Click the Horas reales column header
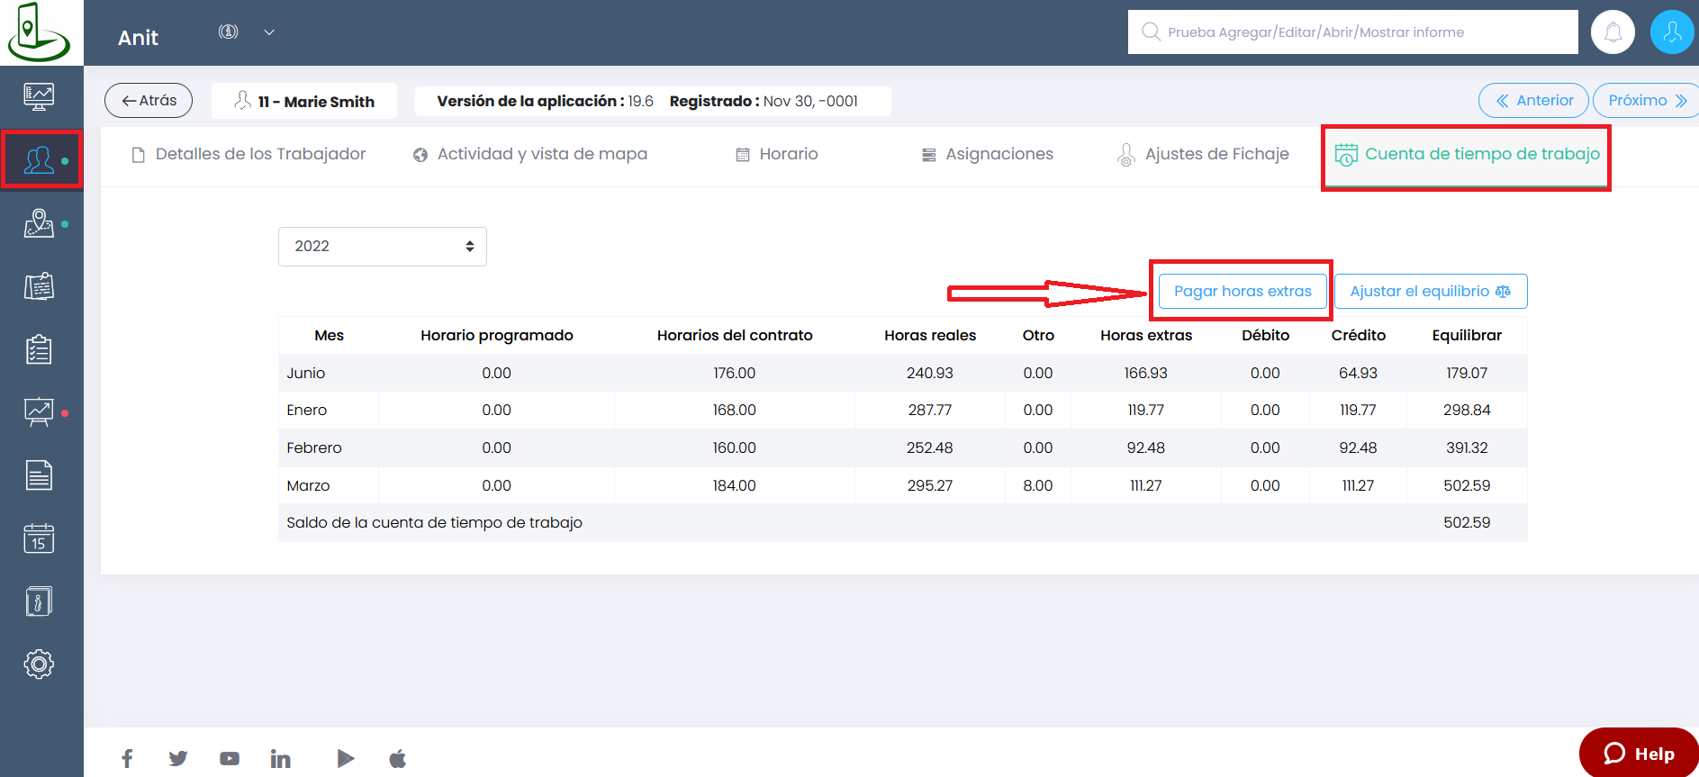Viewport: 1699px width, 777px height. 930,335
